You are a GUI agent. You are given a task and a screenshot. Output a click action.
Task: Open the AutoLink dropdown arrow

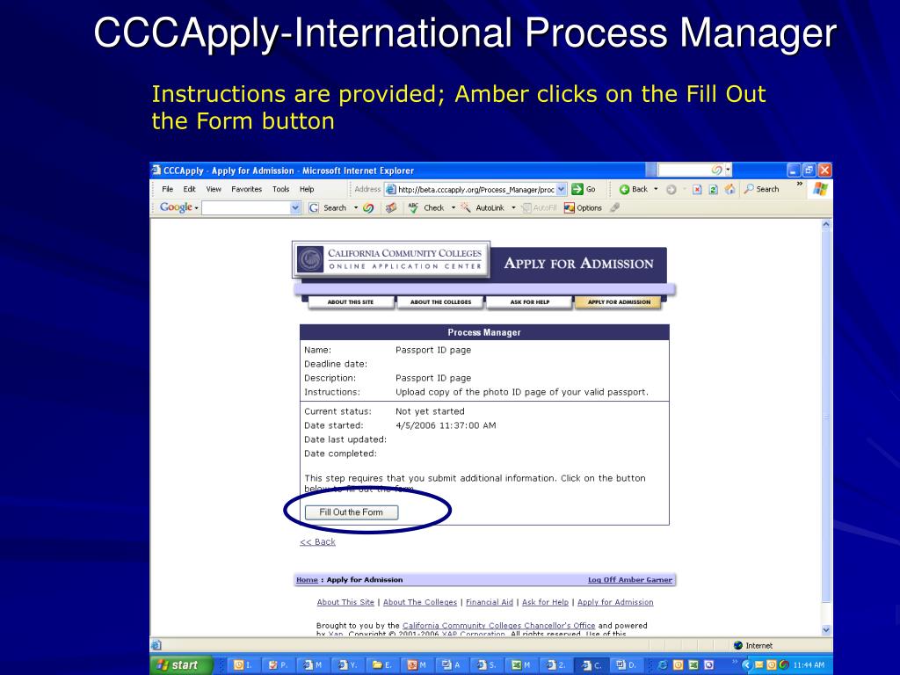click(513, 207)
